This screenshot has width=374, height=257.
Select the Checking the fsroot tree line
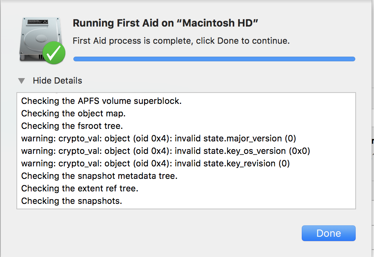(72, 126)
